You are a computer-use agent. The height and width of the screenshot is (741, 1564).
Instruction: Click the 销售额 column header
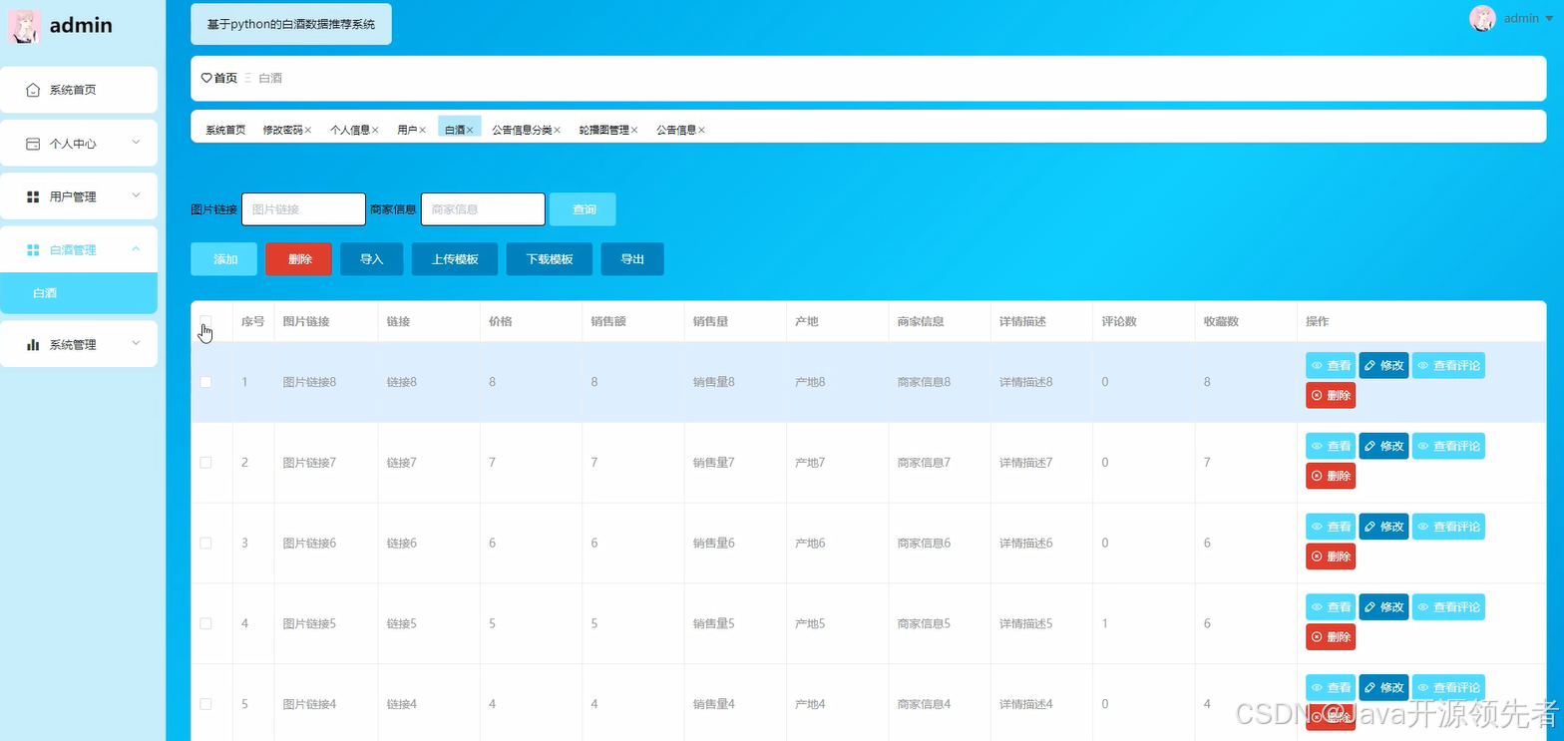607,321
